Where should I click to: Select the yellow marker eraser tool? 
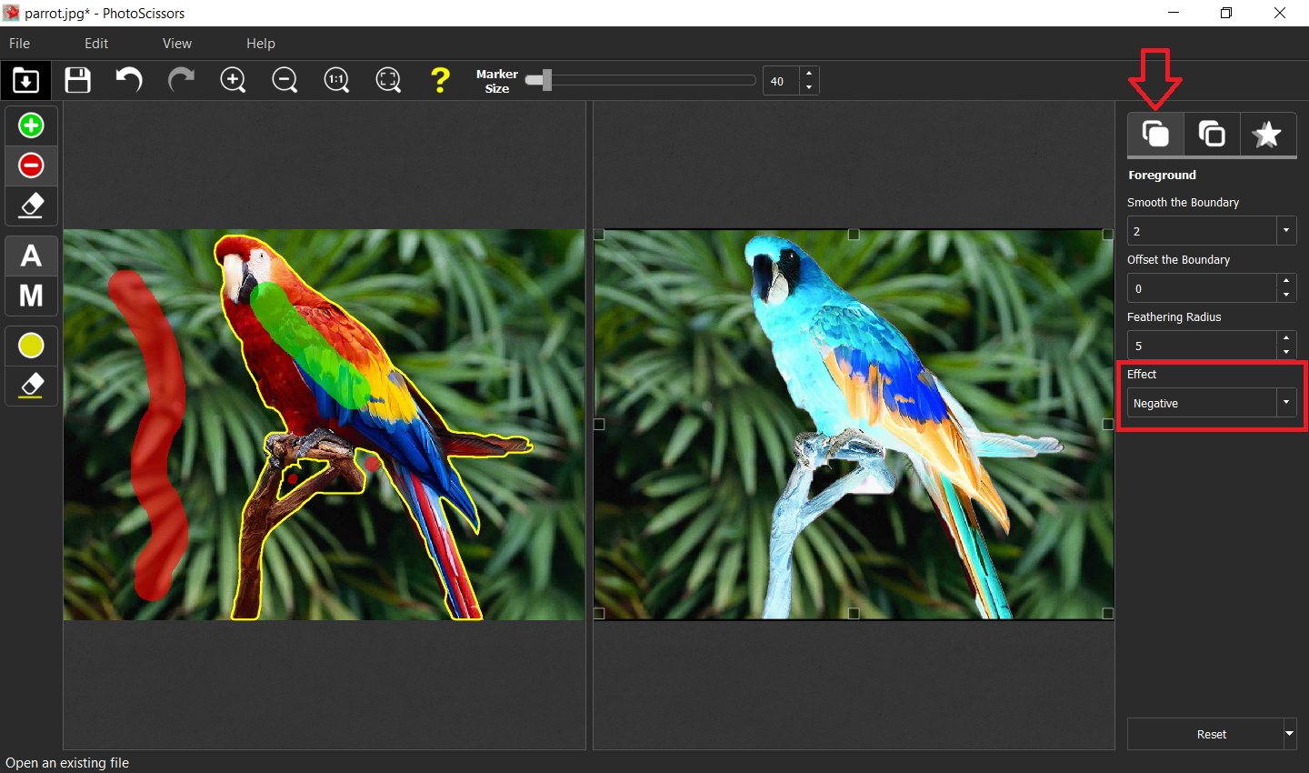point(30,386)
